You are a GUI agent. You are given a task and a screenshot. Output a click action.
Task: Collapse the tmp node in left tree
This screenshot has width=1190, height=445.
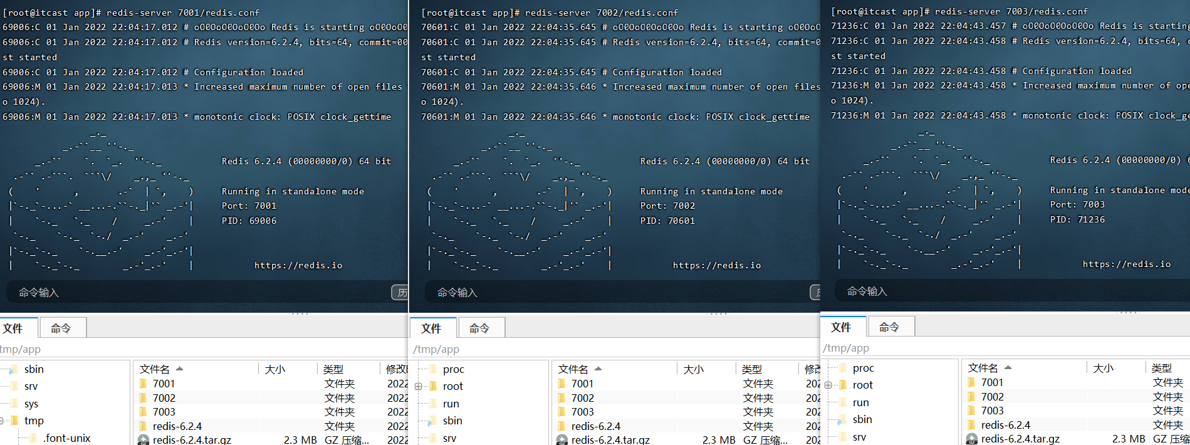point(2,421)
